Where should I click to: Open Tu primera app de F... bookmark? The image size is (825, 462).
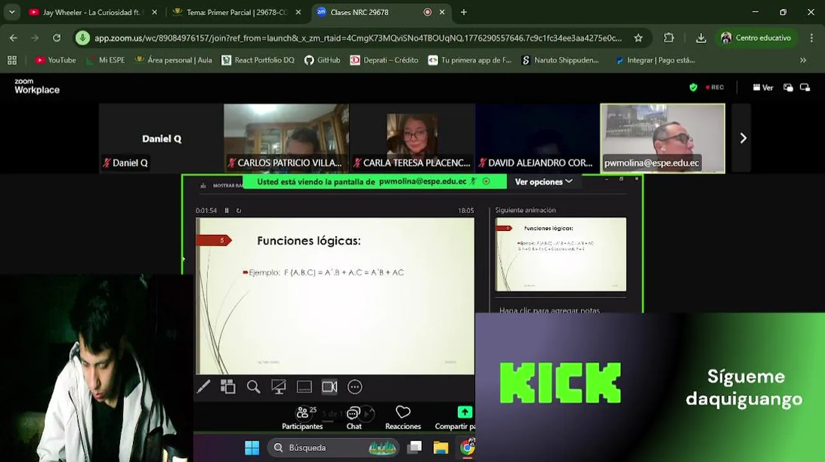[x=470, y=60]
